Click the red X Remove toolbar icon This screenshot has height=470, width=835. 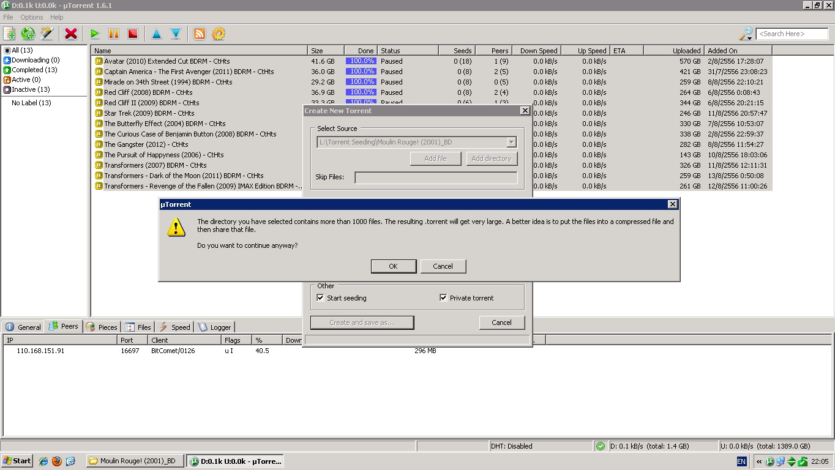click(x=71, y=34)
